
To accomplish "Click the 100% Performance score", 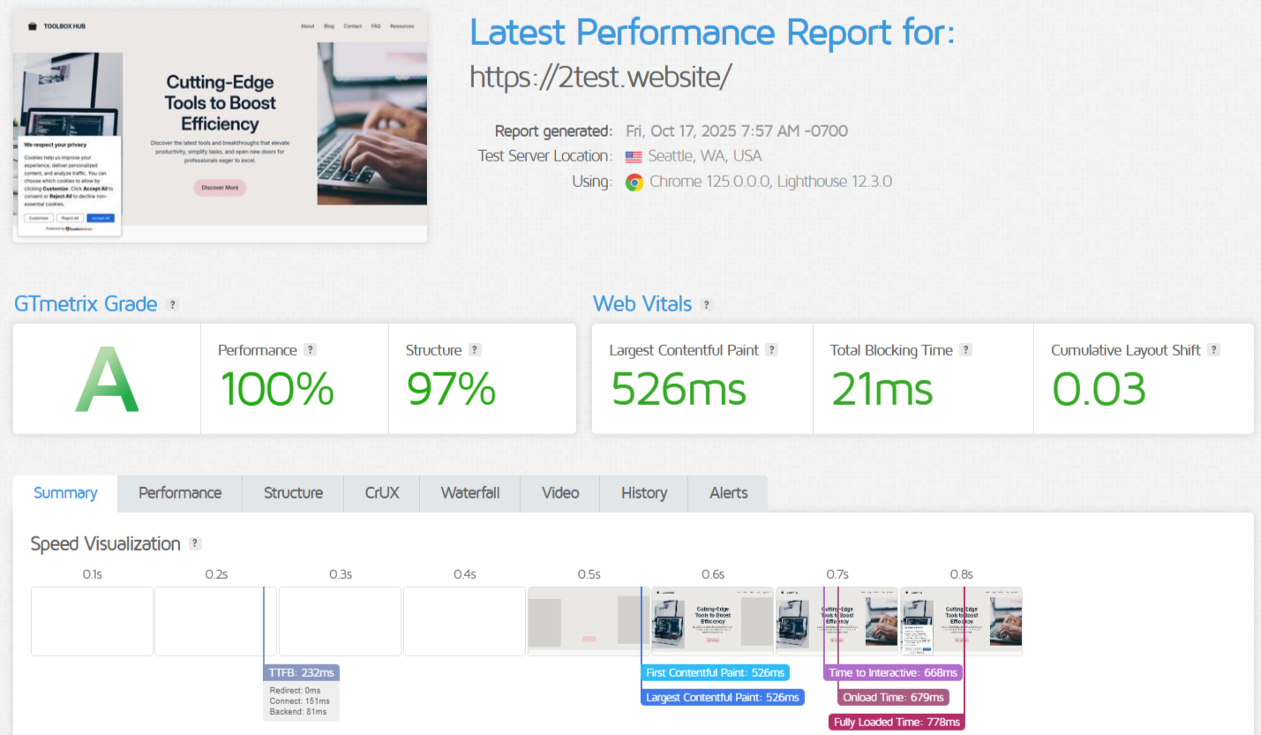I will point(276,388).
